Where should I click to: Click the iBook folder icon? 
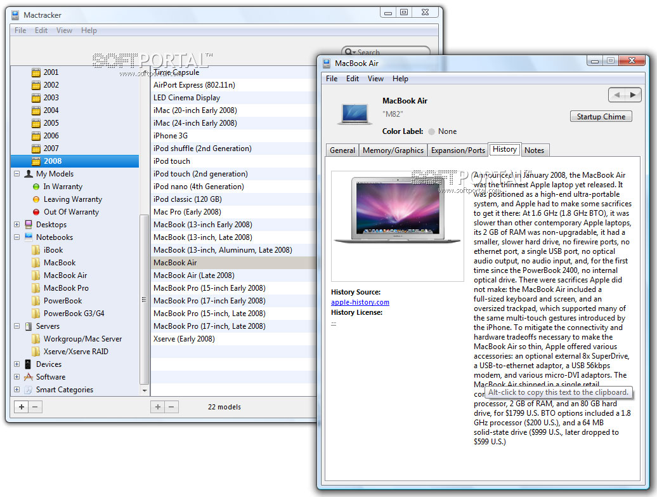36,250
